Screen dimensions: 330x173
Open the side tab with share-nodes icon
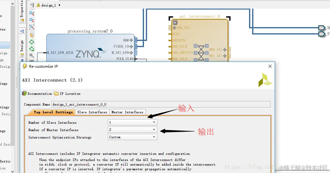22,31
